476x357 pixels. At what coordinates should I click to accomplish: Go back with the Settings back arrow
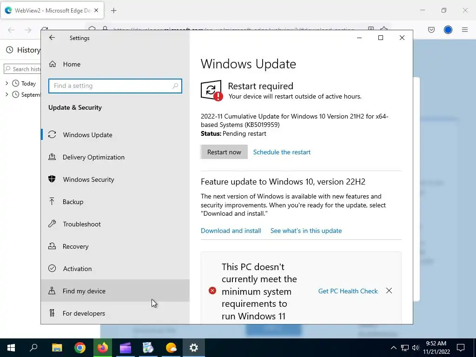(52, 38)
